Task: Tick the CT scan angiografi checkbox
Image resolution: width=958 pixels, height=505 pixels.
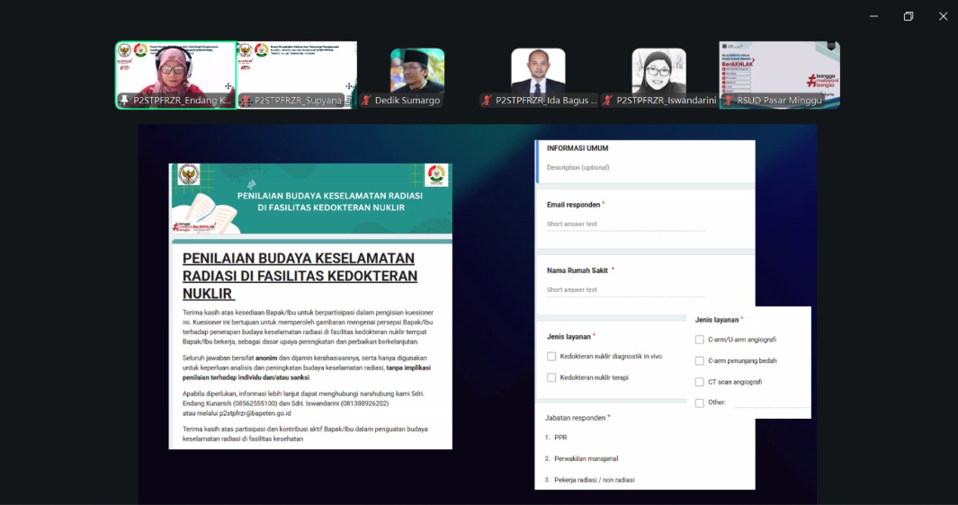Action: tap(699, 382)
